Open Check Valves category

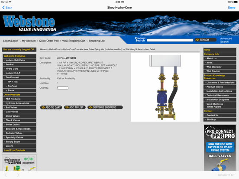pos(19,120)
